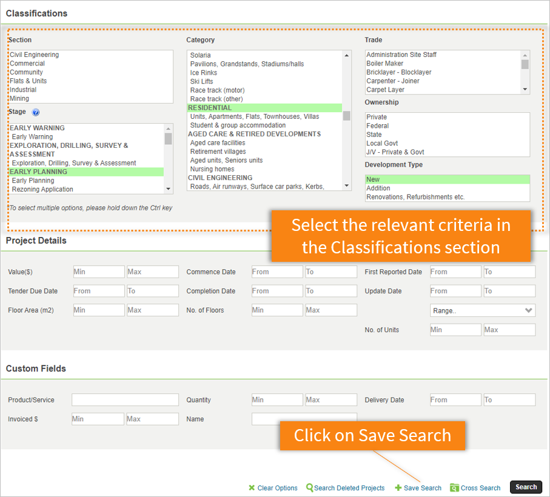Select Carpenter - Joiner trade

(x=443, y=81)
